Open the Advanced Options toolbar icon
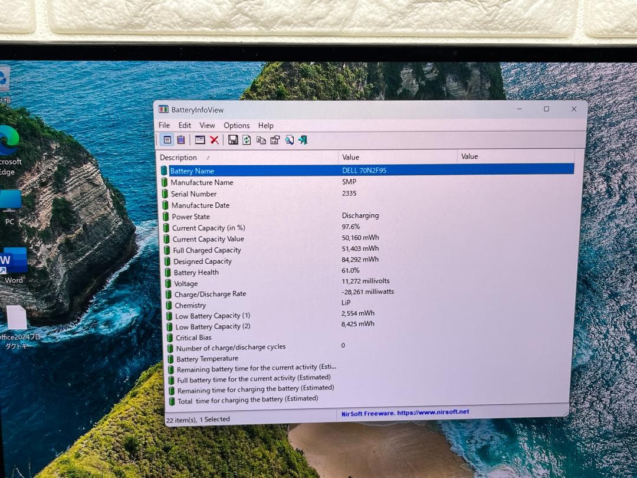This screenshot has height=478, width=637. (289, 140)
